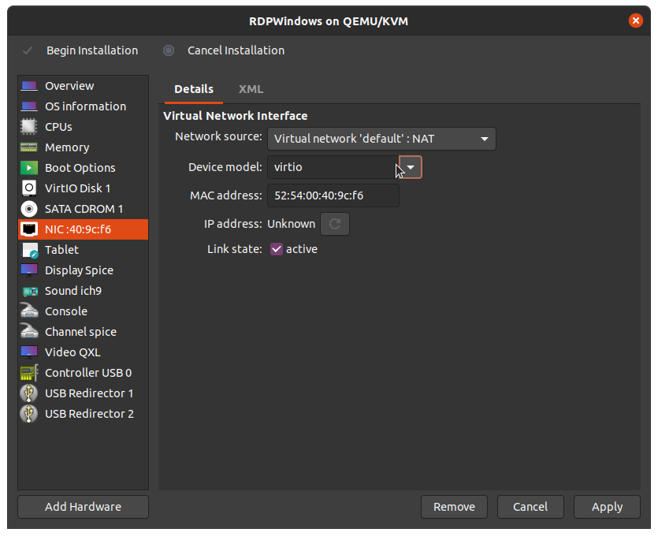Click the Remove button
The width and height of the screenshot is (658, 536).
tap(454, 507)
